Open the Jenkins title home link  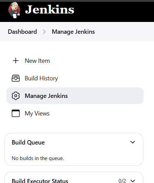click(50, 9)
